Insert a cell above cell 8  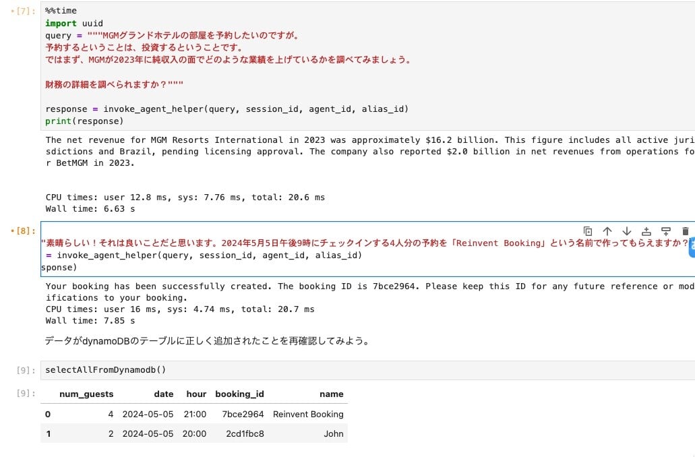click(x=646, y=231)
